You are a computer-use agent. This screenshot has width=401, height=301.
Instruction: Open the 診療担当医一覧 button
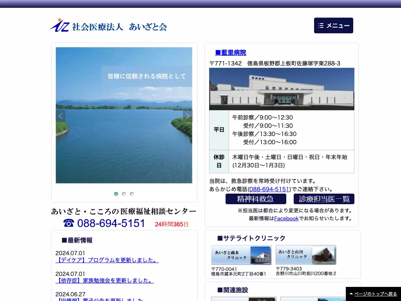(324, 199)
